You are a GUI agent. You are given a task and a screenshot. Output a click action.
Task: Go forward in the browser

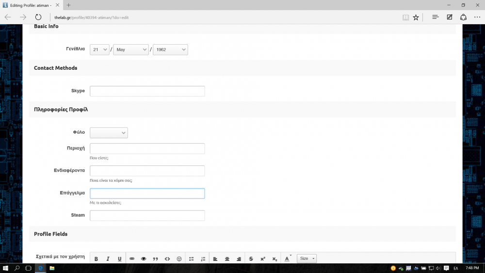pyautogui.click(x=23, y=17)
